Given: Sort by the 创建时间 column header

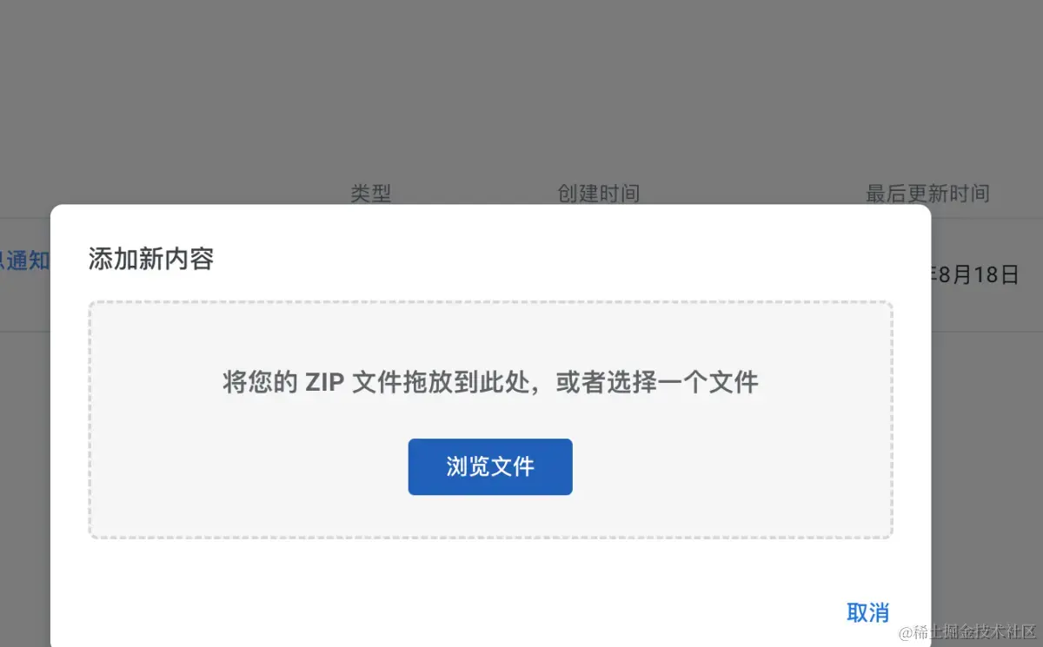Looking at the screenshot, I should pos(598,193).
